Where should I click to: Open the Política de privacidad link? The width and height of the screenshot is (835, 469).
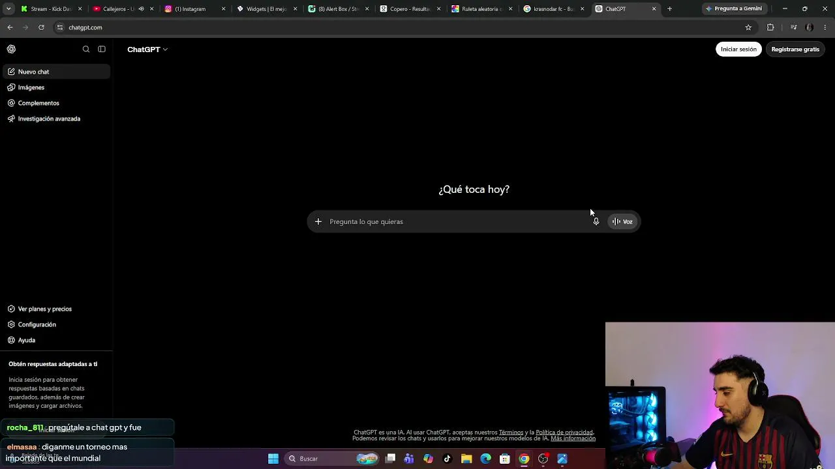click(564, 433)
